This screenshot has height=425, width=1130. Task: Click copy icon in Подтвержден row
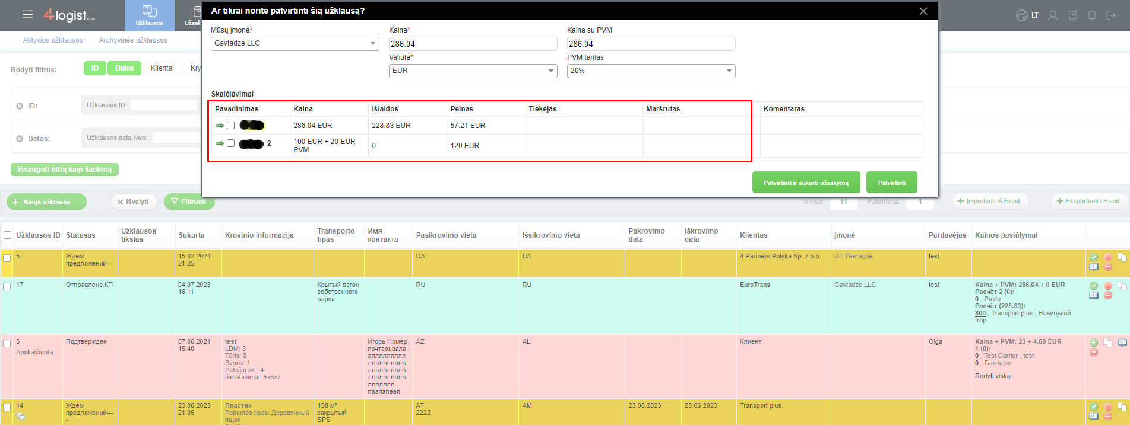pyautogui.click(x=1108, y=343)
